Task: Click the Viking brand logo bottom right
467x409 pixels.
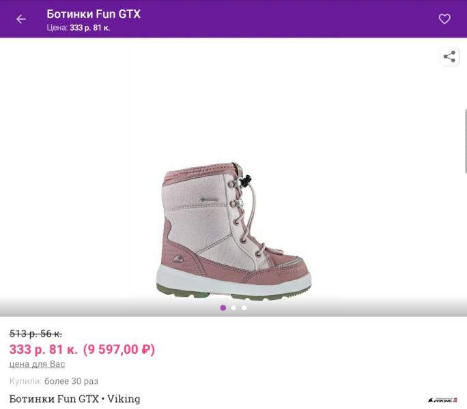Action: (442, 400)
